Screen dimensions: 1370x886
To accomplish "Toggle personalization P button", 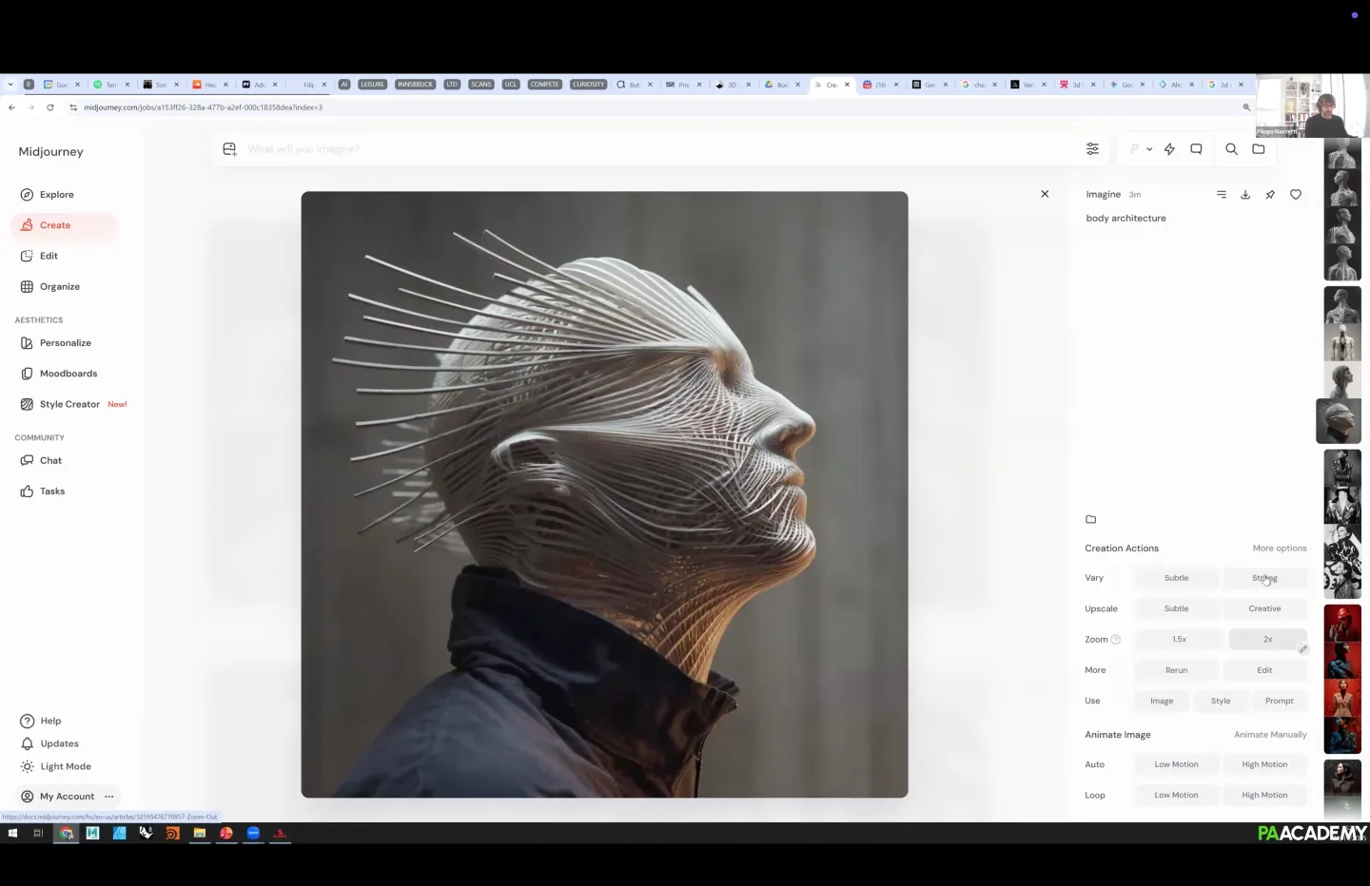I will coord(1134,149).
